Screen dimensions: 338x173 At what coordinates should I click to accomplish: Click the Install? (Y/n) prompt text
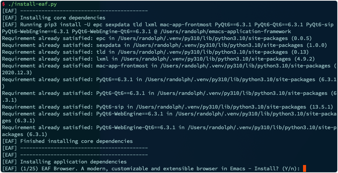tap(277, 168)
